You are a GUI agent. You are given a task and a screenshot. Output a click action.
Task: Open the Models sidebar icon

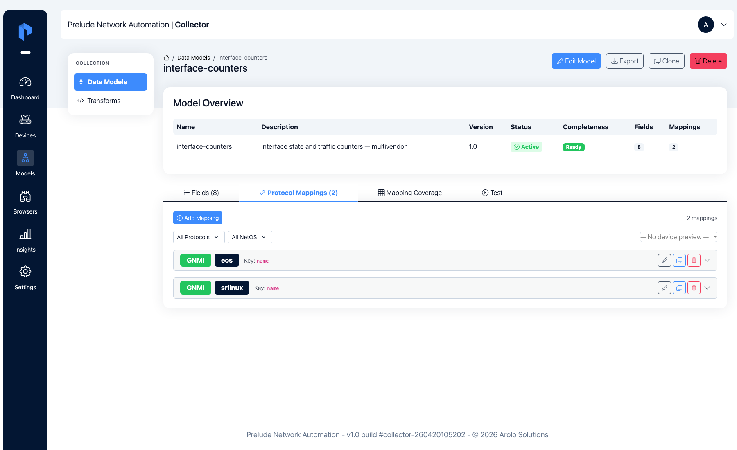[25, 158]
